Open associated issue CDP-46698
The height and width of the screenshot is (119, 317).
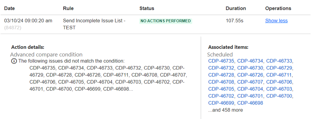click(250, 103)
